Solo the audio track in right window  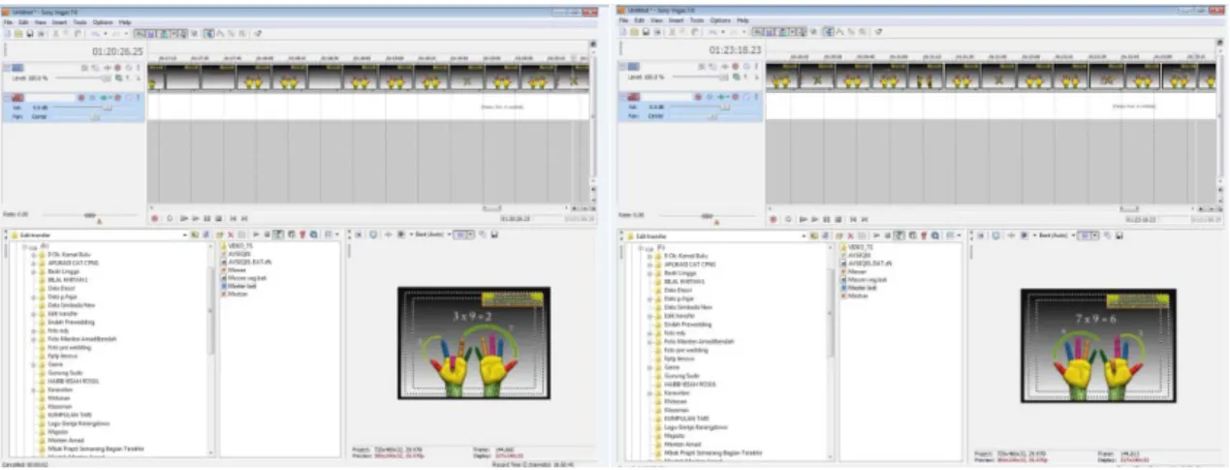pos(758,97)
